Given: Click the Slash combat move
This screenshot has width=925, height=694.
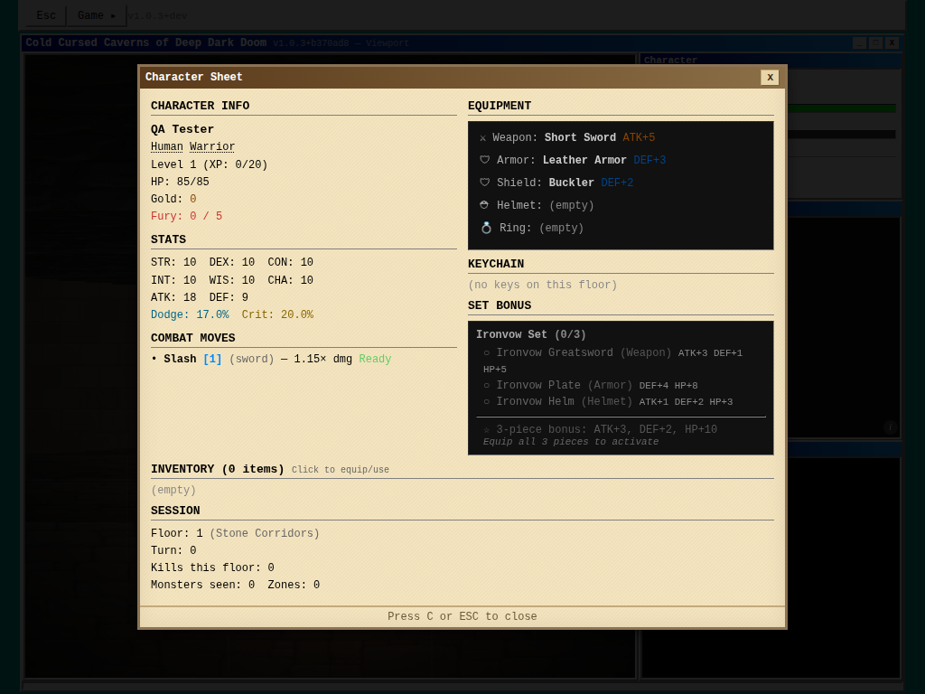Looking at the screenshot, I should pos(180,359).
